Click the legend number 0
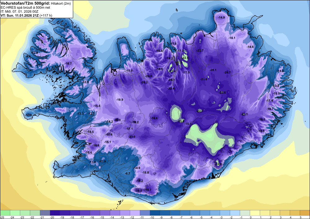This screenshot has height=219, width=310. [x=250, y=217]
